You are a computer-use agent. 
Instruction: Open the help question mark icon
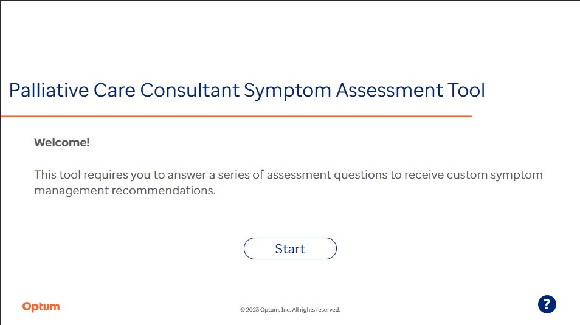[547, 304]
